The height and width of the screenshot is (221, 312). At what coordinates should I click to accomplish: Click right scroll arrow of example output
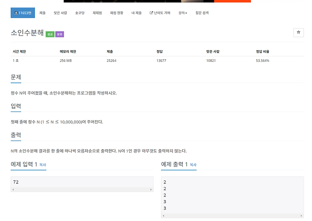tap(301, 216)
